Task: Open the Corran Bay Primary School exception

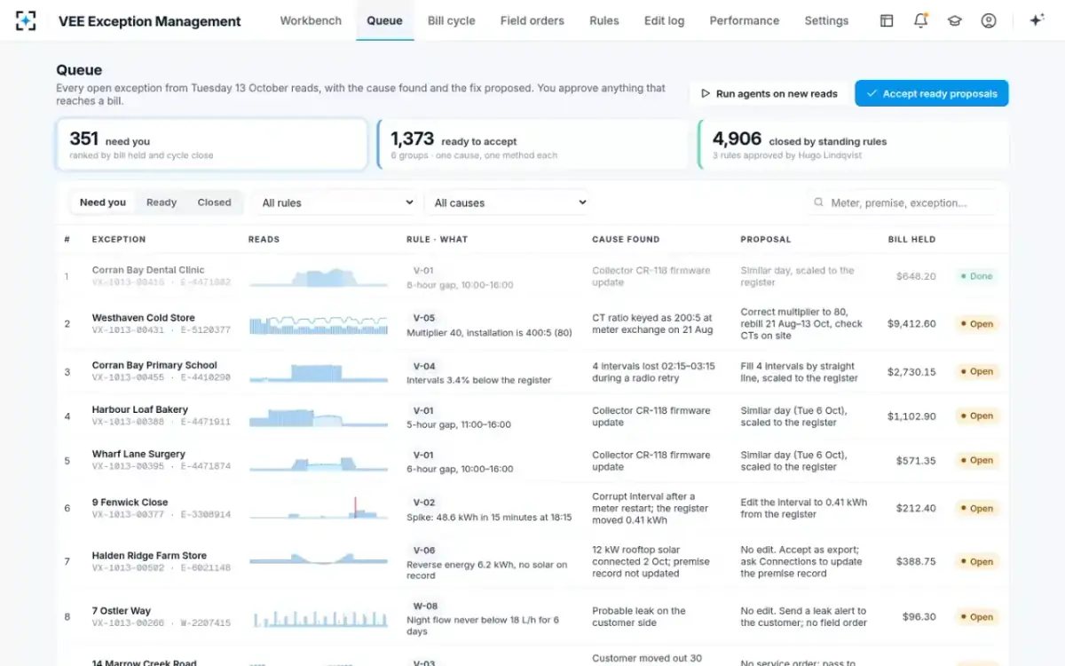Action: pyautogui.click(x=154, y=365)
